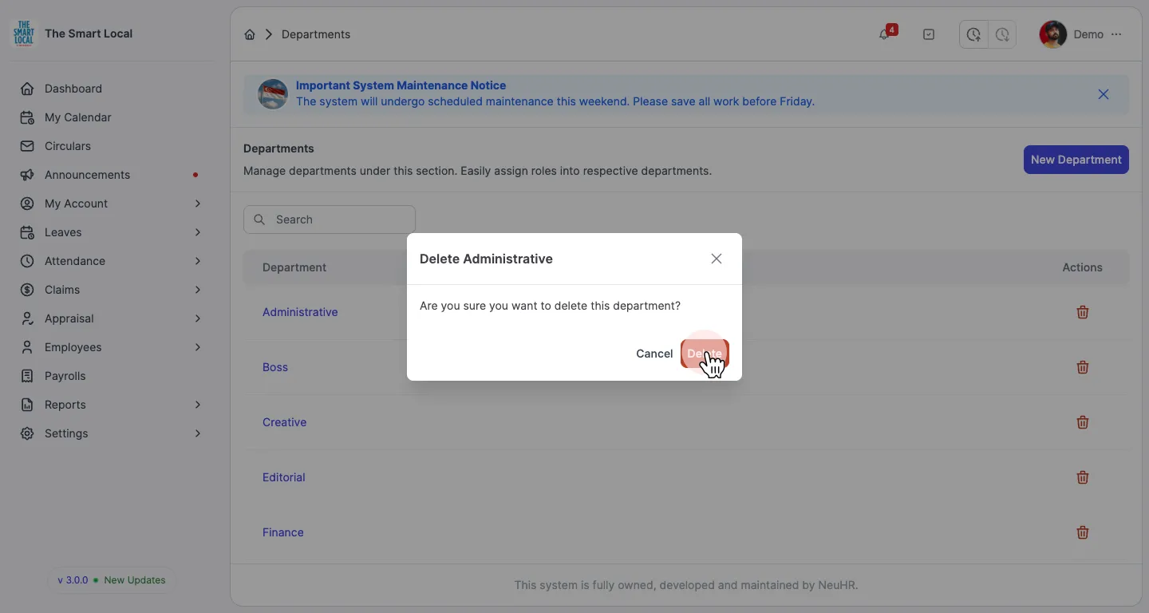1149x613 pixels.
Task: Expand Appraisal submenu chevron
Action: pyautogui.click(x=197, y=318)
